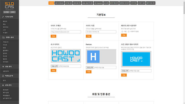Open the API 연동 설정 tab

coord(69,3)
